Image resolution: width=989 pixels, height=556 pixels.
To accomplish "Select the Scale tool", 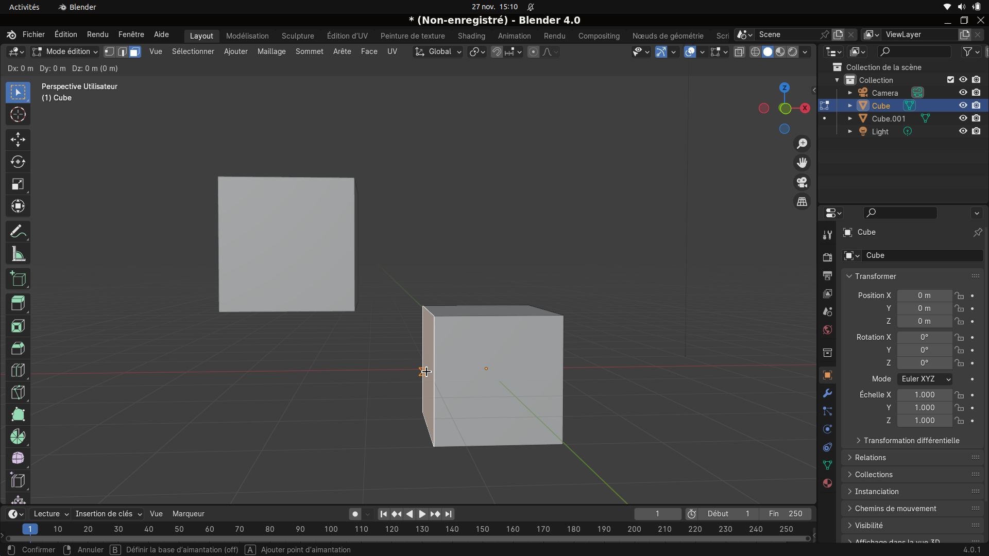I will click(x=18, y=184).
